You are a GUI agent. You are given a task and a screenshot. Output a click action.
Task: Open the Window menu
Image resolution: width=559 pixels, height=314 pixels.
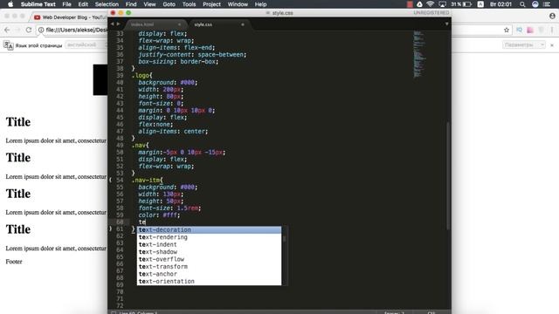click(238, 4)
